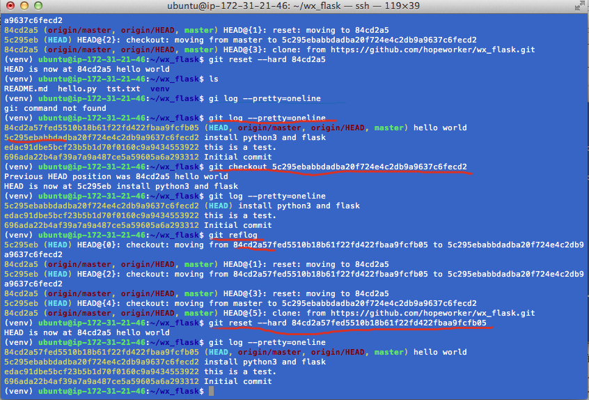The height and width of the screenshot is (400, 589).
Task: Minimize the terminal with the yellow button
Action: pos(24,6)
